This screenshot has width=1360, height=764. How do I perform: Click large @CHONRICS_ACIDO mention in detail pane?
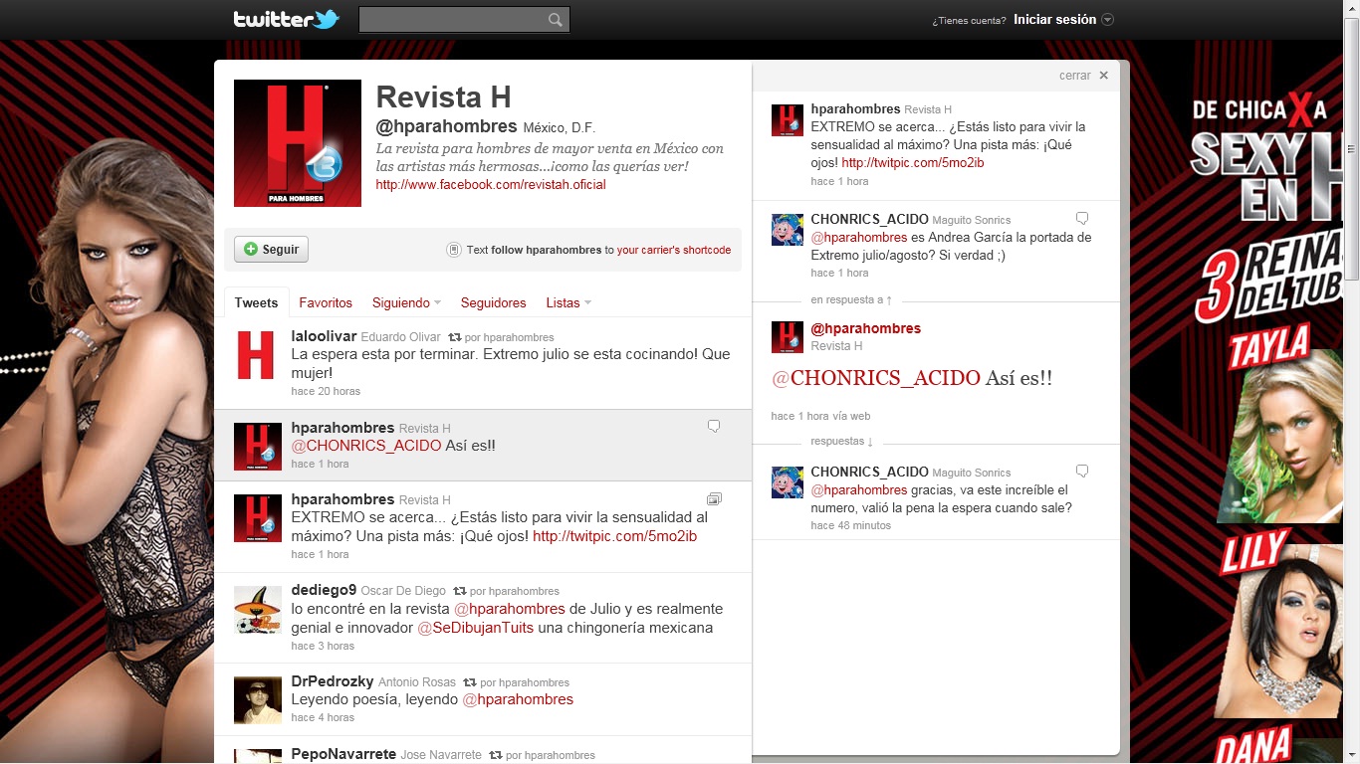876,378
